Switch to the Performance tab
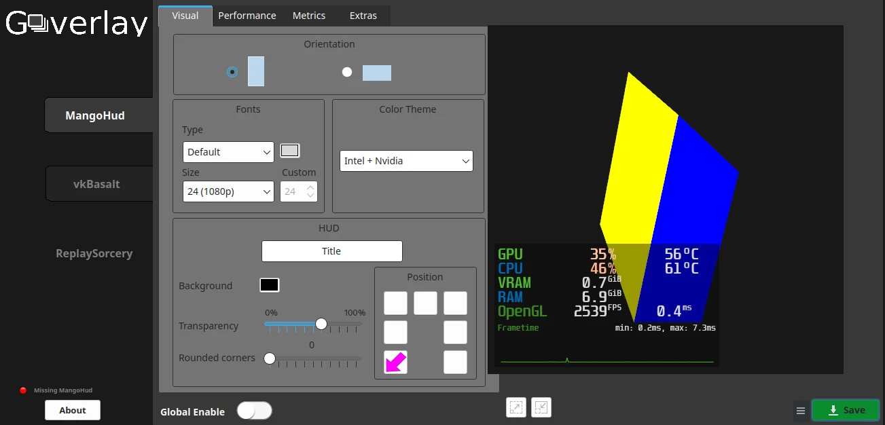The image size is (885, 425). coord(247,16)
